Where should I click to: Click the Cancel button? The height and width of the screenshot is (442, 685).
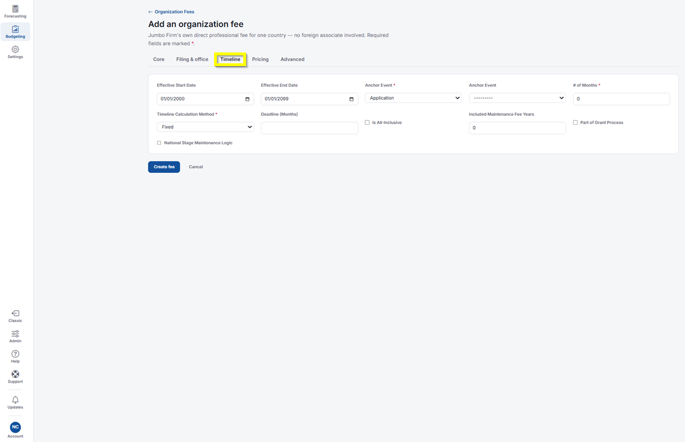click(x=196, y=167)
